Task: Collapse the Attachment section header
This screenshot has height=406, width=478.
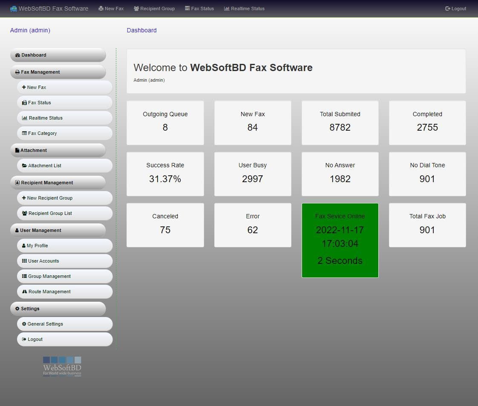Action: coord(58,150)
